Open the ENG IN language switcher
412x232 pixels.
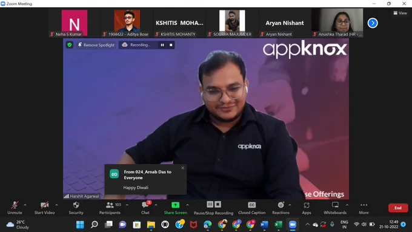click(344, 225)
